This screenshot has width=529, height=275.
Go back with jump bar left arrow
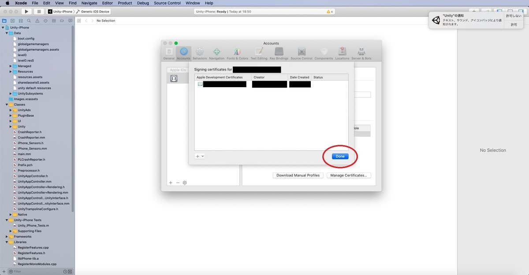click(x=86, y=21)
